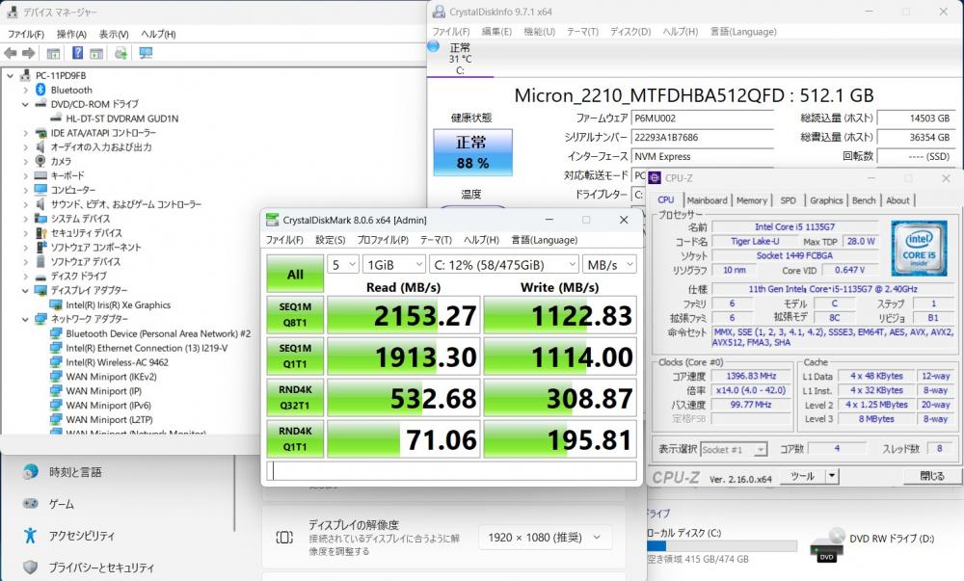The width and height of the screenshot is (964, 581).
Task: Open the test count dropdown showing 5
Action: point(341,264)
